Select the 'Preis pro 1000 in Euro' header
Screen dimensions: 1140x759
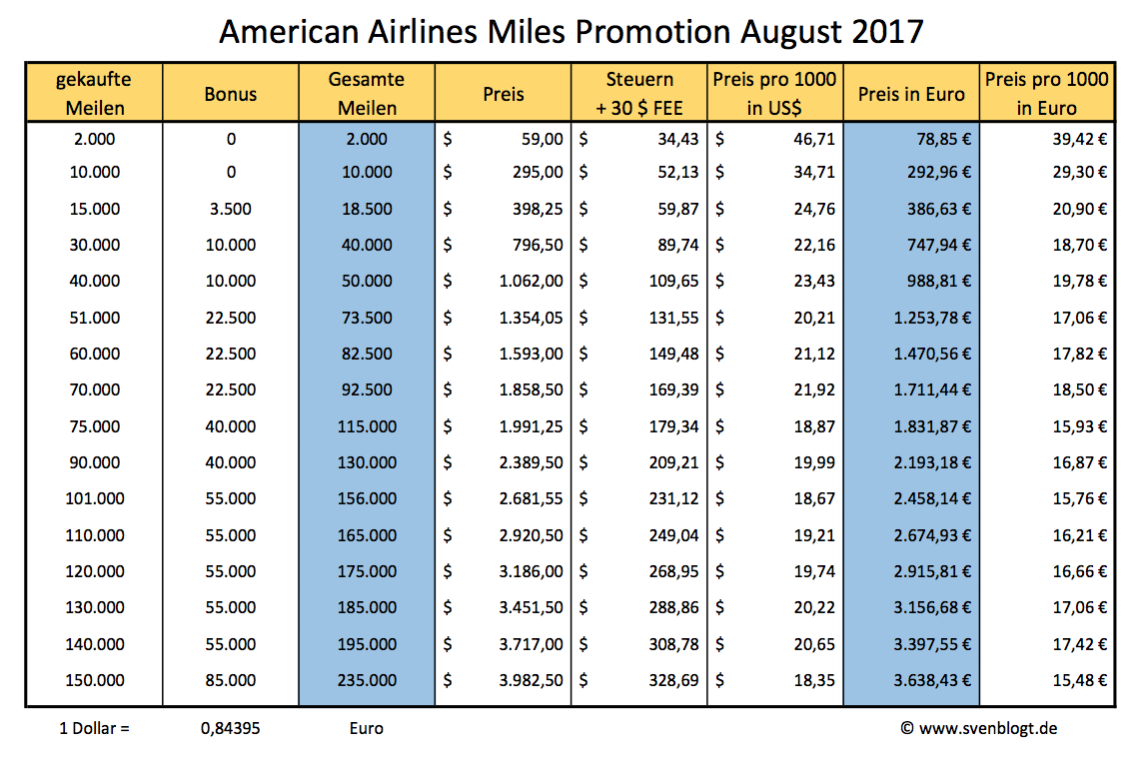click(1047, 93)
